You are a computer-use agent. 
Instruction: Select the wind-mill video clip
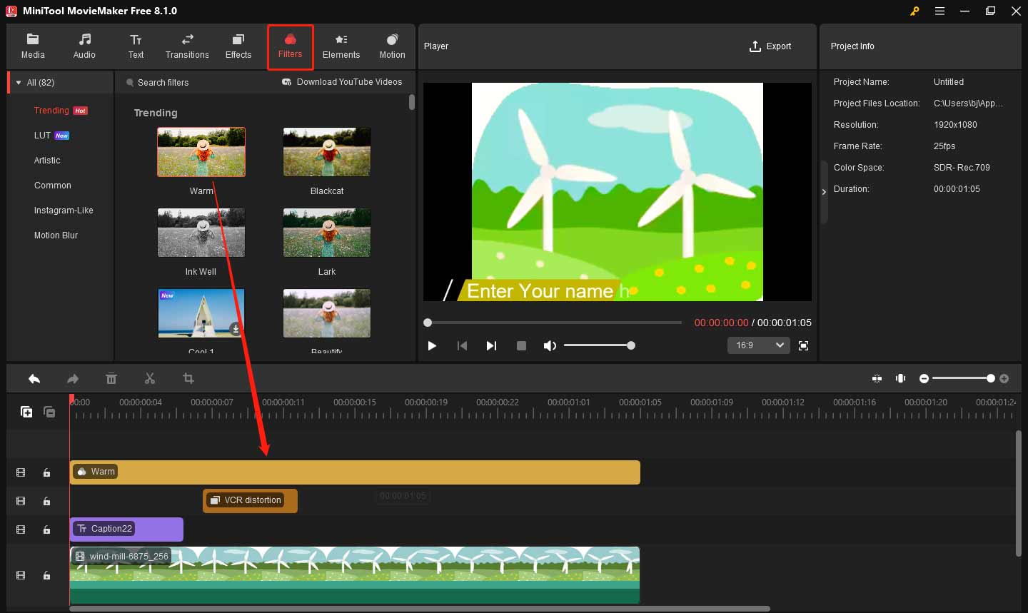point(355,575)
